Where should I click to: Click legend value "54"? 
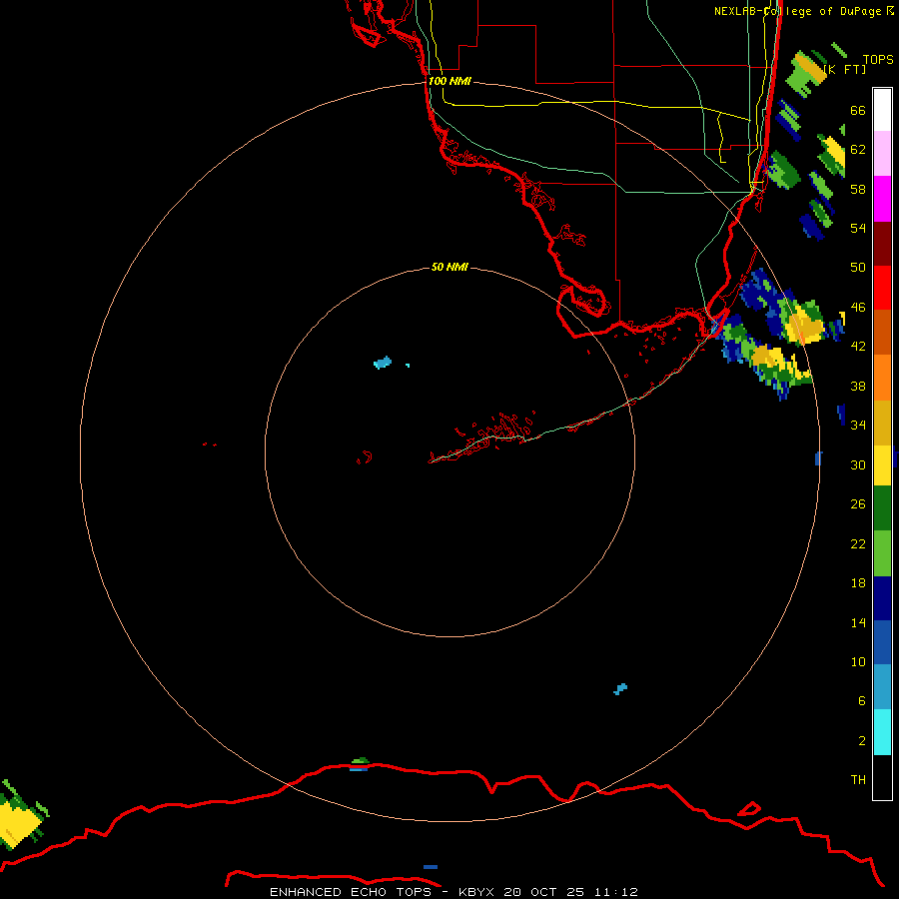point(858,228)
